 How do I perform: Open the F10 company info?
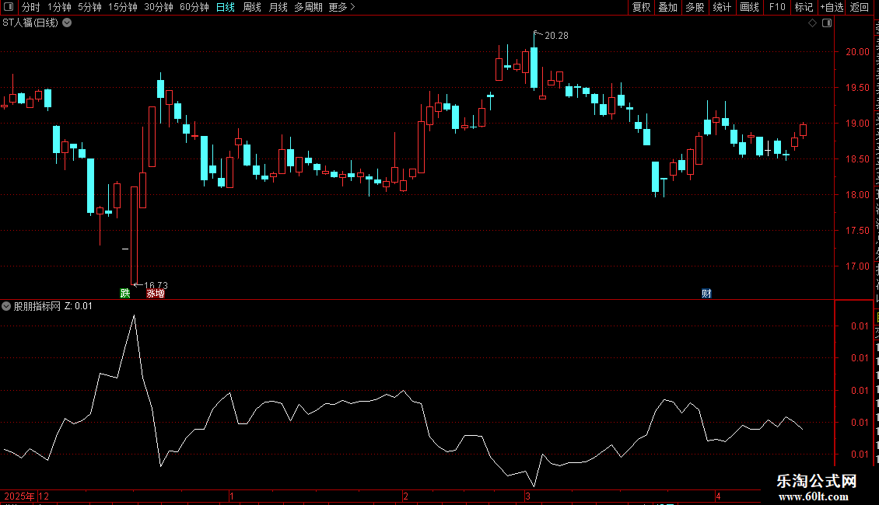(x=777, y=7)
